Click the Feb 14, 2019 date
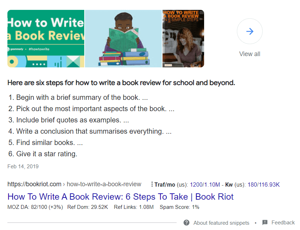Screen dimensions: 300x230 click(x=23, y=166)
